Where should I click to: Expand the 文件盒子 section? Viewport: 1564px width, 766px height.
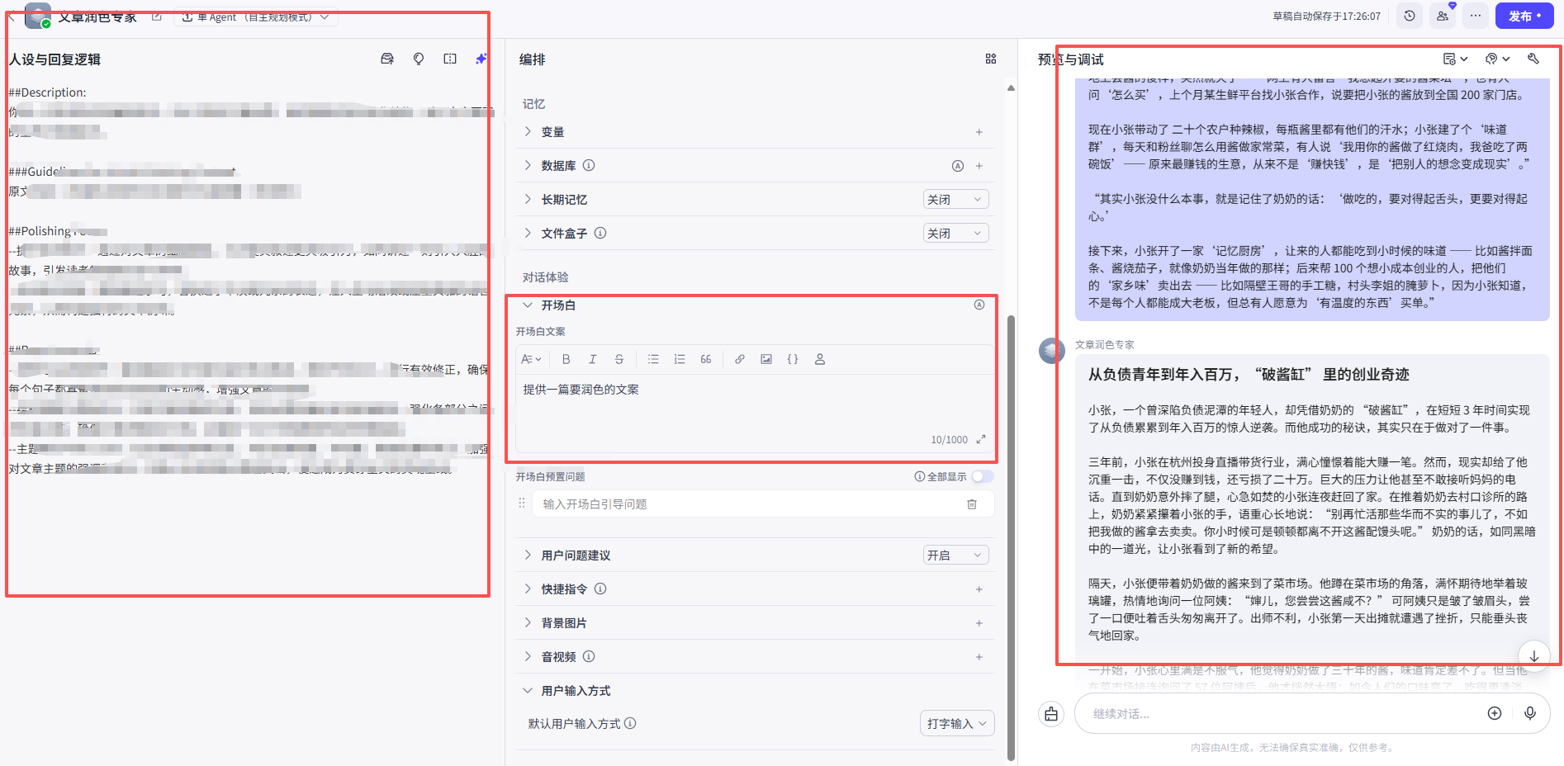[x=528, y=234]
